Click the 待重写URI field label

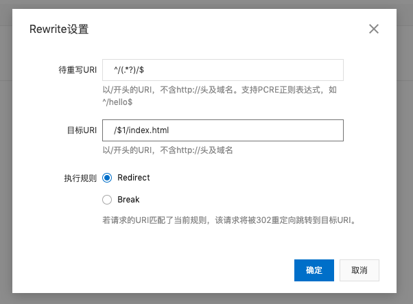point(78,71)
